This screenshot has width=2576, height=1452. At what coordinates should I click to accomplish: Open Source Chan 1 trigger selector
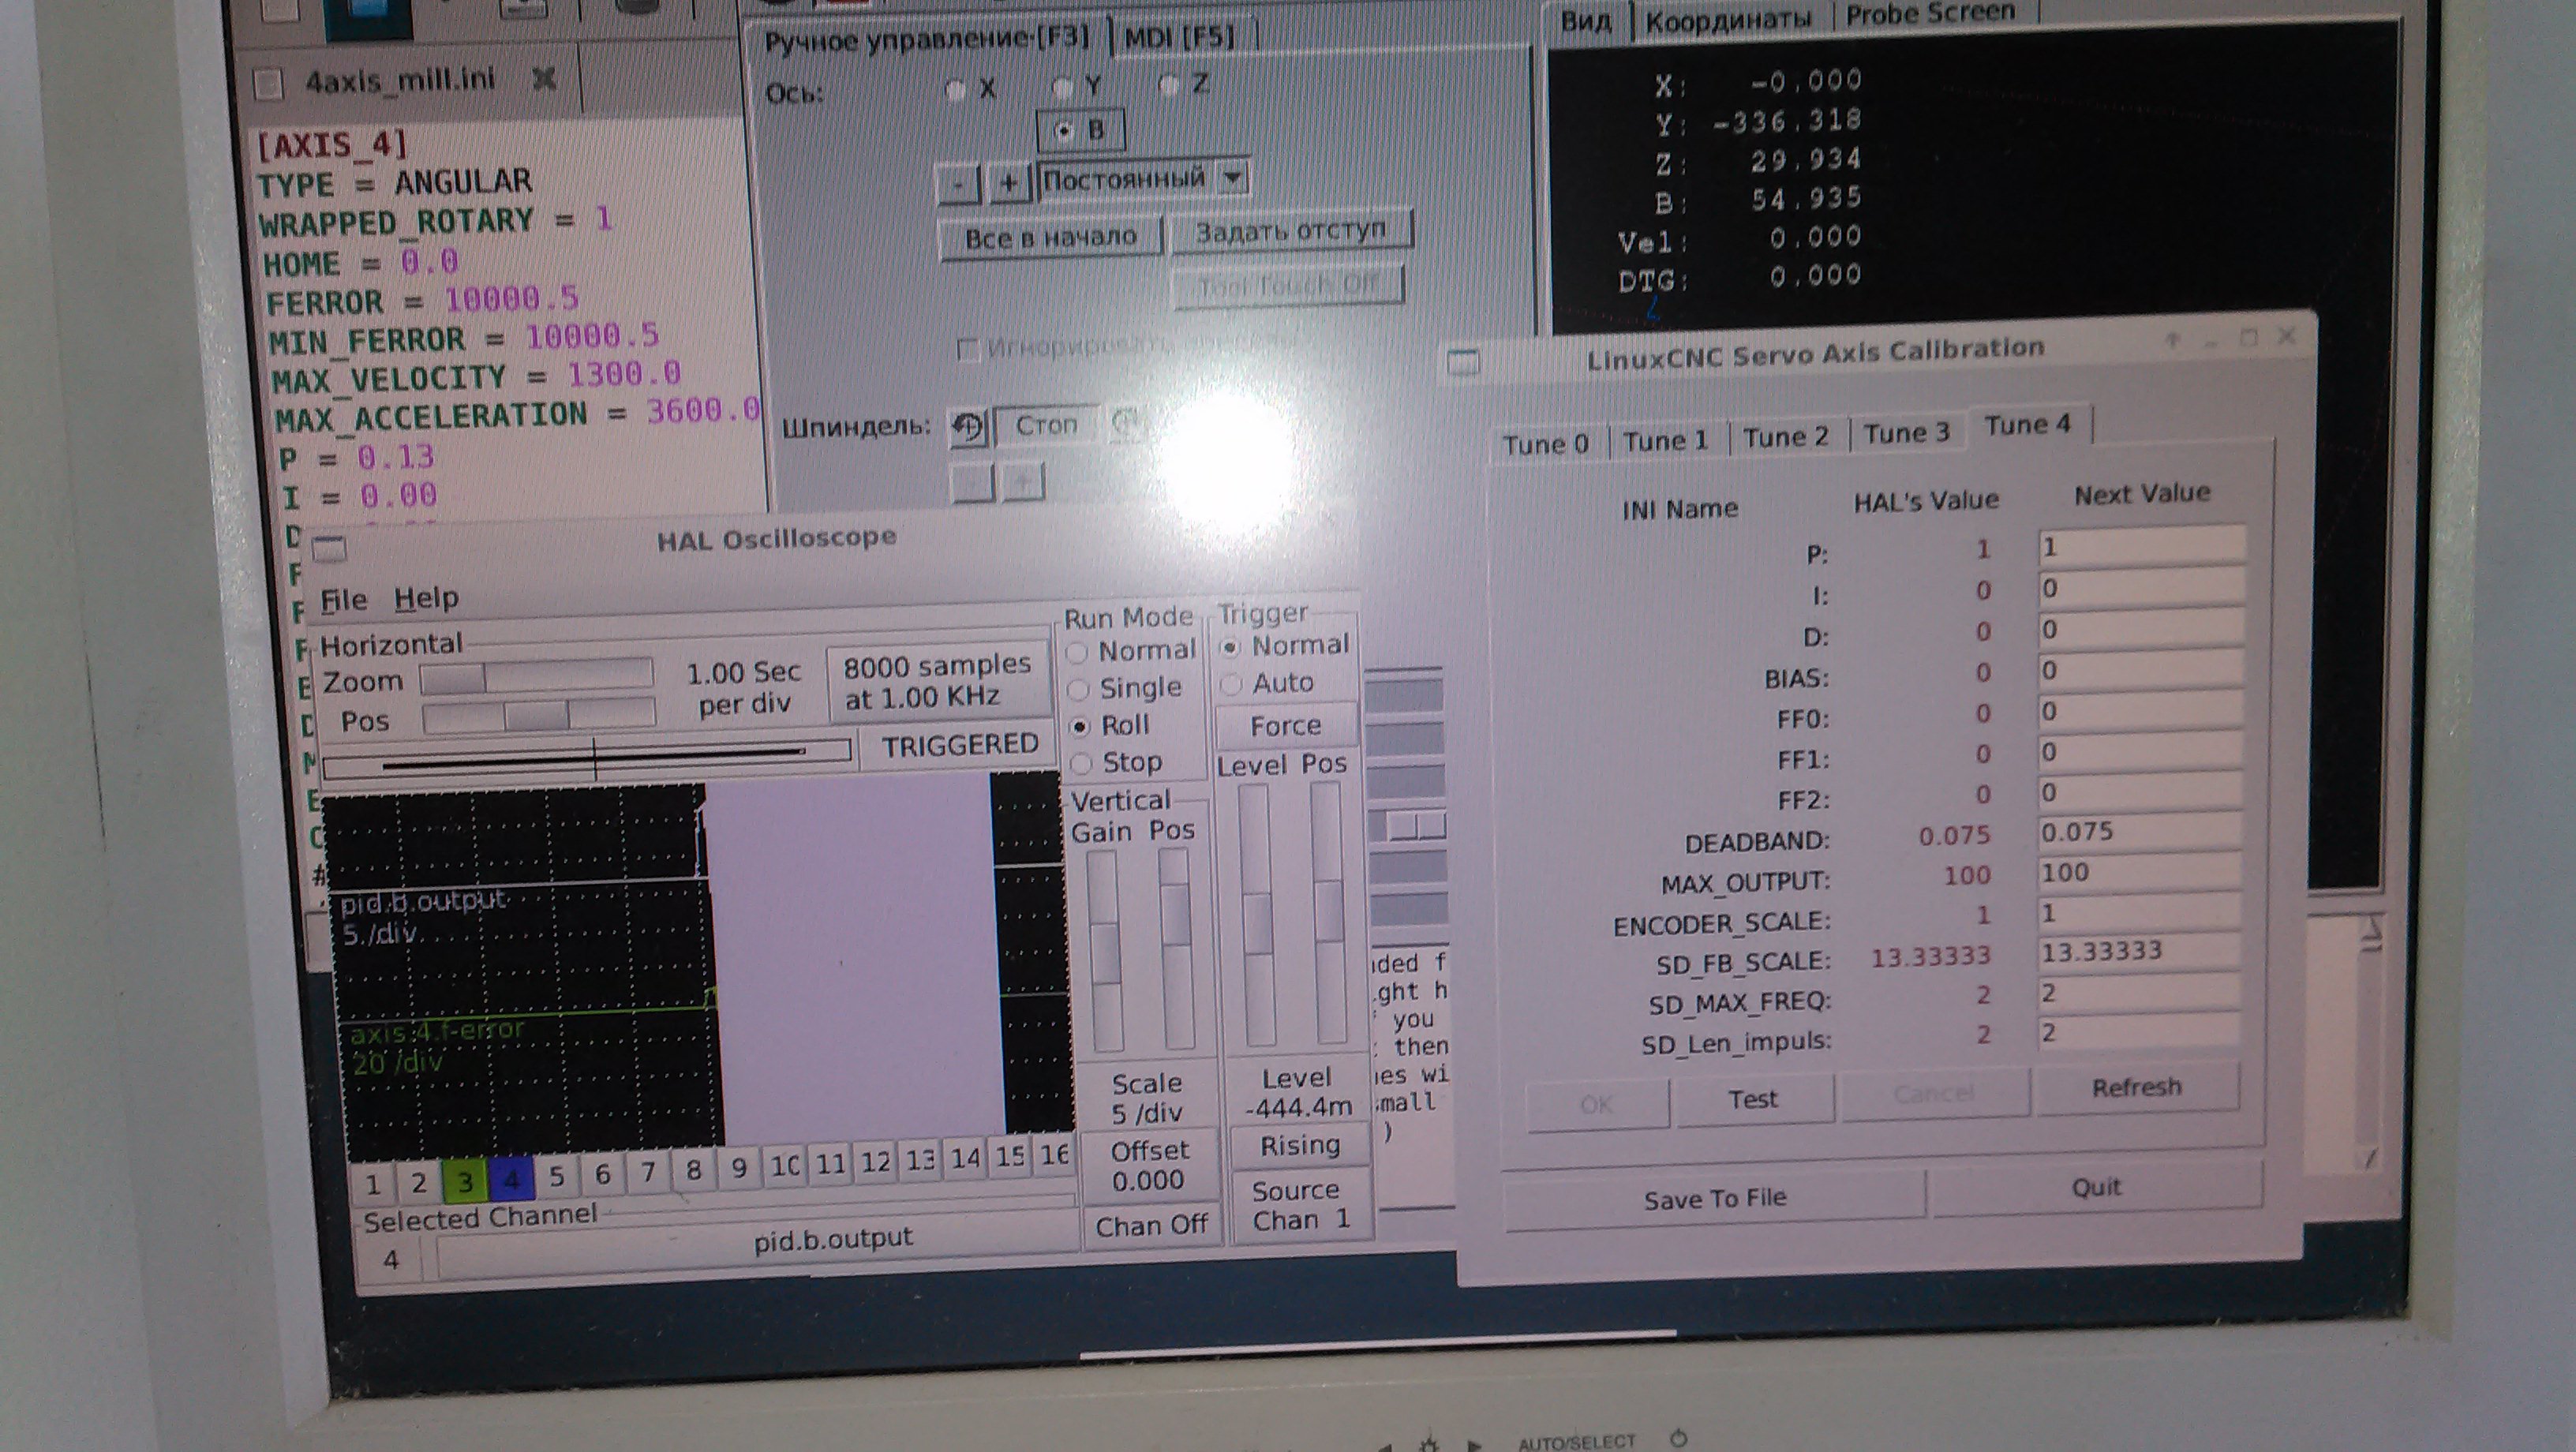[x=1299, y=1205]
